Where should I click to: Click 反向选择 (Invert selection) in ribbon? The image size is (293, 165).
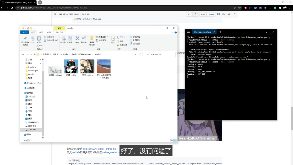135,44
